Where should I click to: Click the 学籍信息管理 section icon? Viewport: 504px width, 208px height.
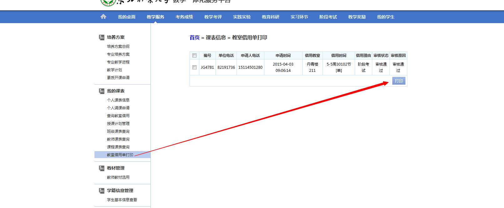click(102, 191)
